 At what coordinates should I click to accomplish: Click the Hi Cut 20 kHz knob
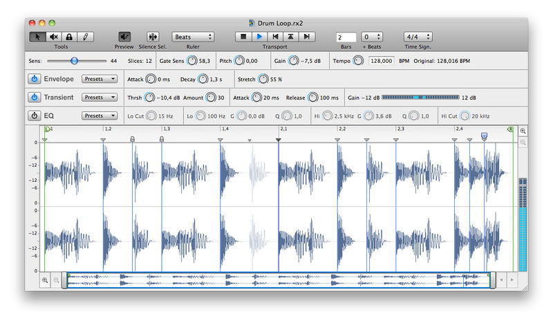465,116
